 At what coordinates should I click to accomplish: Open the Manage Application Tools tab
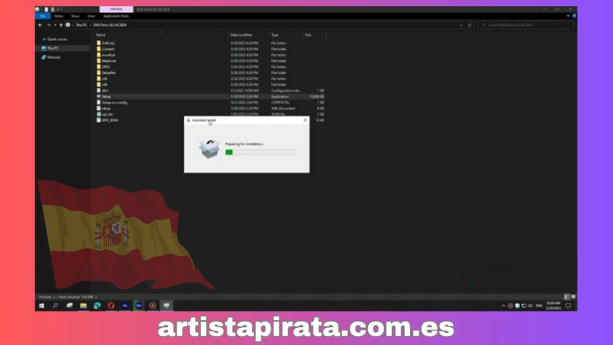coord(115,16)
